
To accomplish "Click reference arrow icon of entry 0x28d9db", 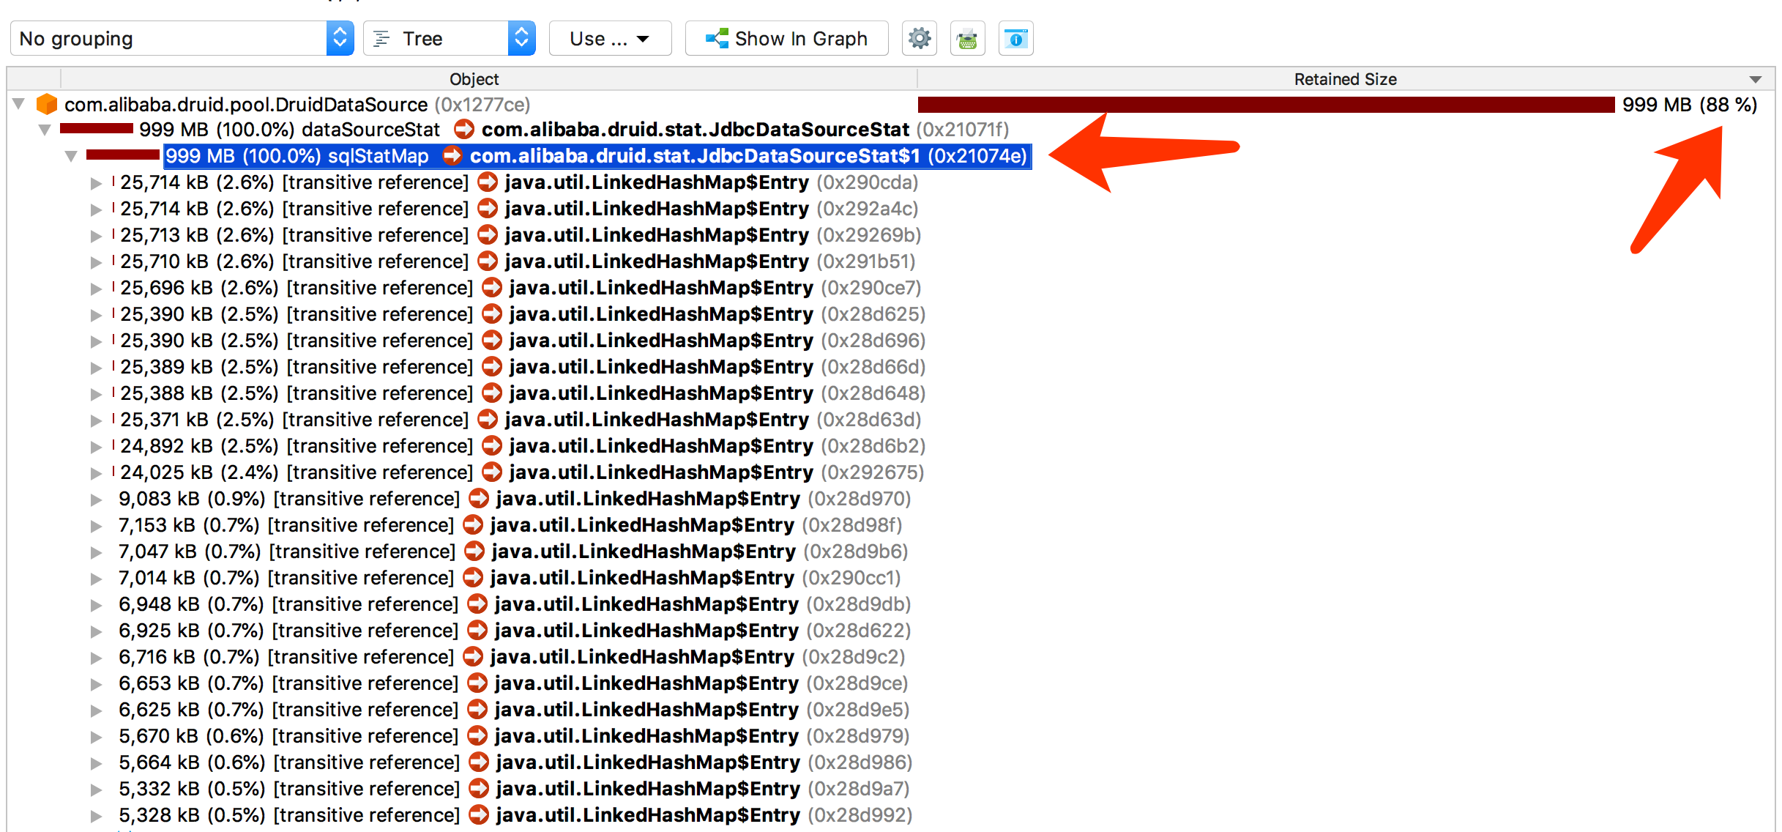I will [x=477, y=604].
